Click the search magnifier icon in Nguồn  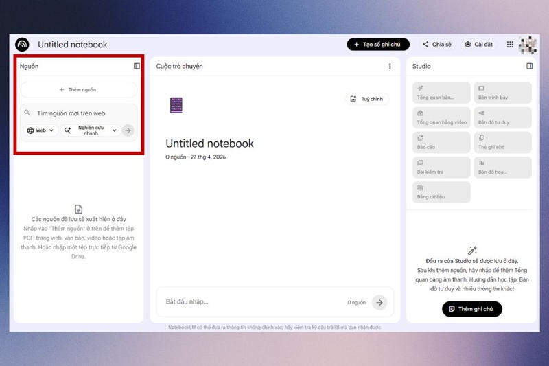(27, 113)
